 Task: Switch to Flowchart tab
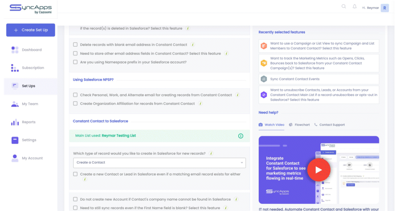coord(299,125)
